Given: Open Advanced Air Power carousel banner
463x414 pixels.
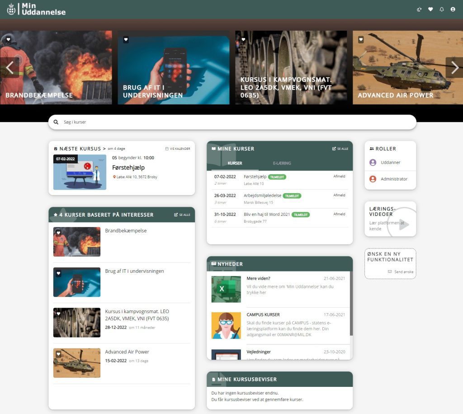Looking at the screenshot, I should point(408,67).
